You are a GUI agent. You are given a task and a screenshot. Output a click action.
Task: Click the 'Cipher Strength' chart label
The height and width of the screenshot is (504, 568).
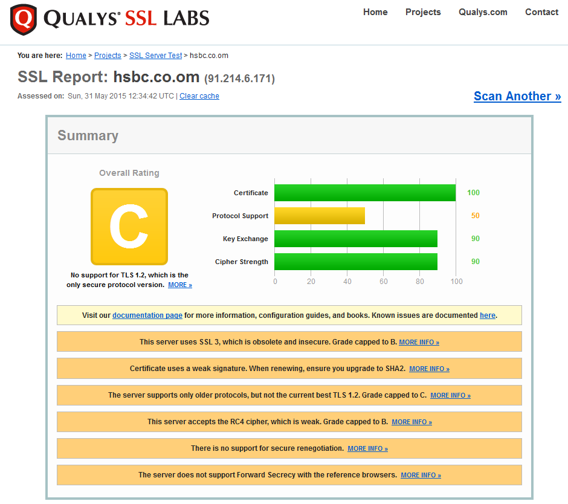[x=242, y=262]
